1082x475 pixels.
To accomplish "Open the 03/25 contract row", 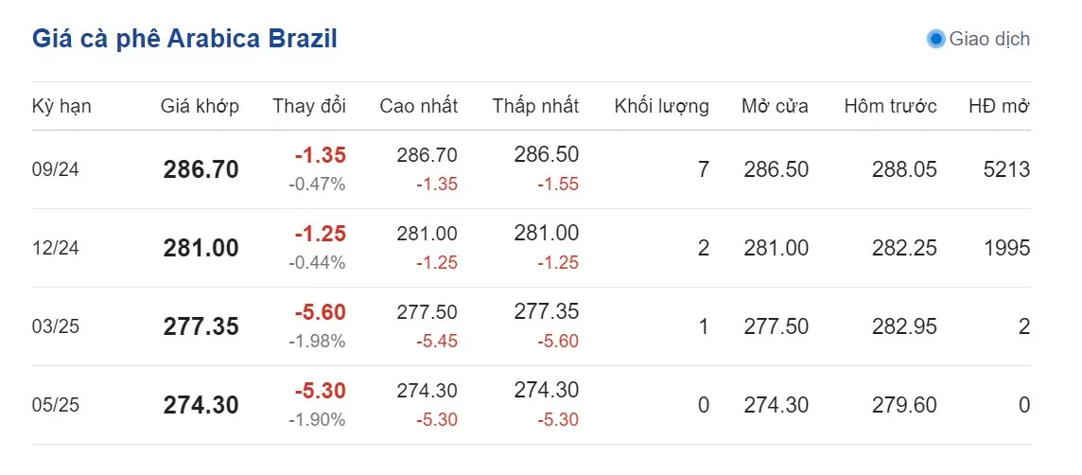I will [532, 326].
